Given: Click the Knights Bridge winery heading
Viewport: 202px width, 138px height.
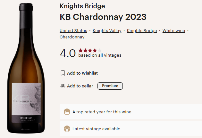Looking at the screenshot, I should coord(82,6).
